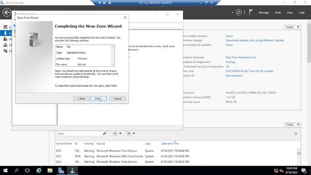
Task: Sort events by Source column
Action: tap(101, 143)
